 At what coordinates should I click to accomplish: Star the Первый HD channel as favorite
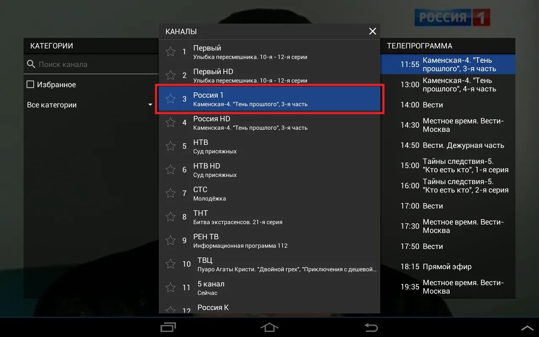170,75
